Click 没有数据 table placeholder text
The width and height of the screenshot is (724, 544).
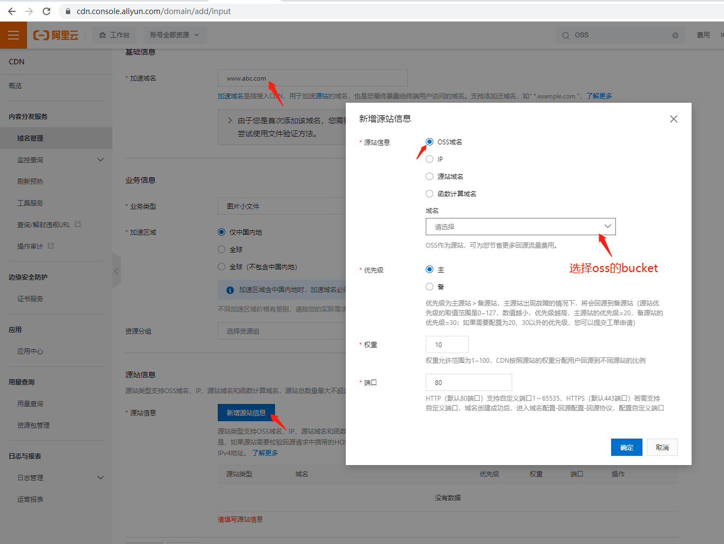click(448, 497)
